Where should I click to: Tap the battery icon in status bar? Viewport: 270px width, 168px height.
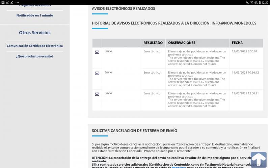click(260, 2)
